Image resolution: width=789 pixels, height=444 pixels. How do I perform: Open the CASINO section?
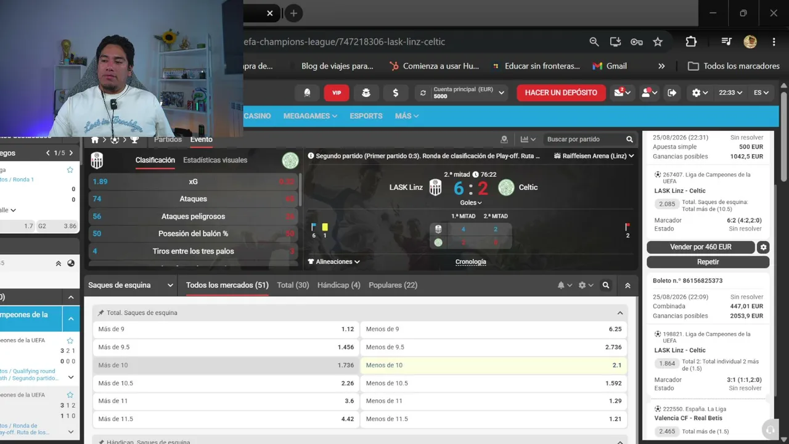tap(257, 116)
